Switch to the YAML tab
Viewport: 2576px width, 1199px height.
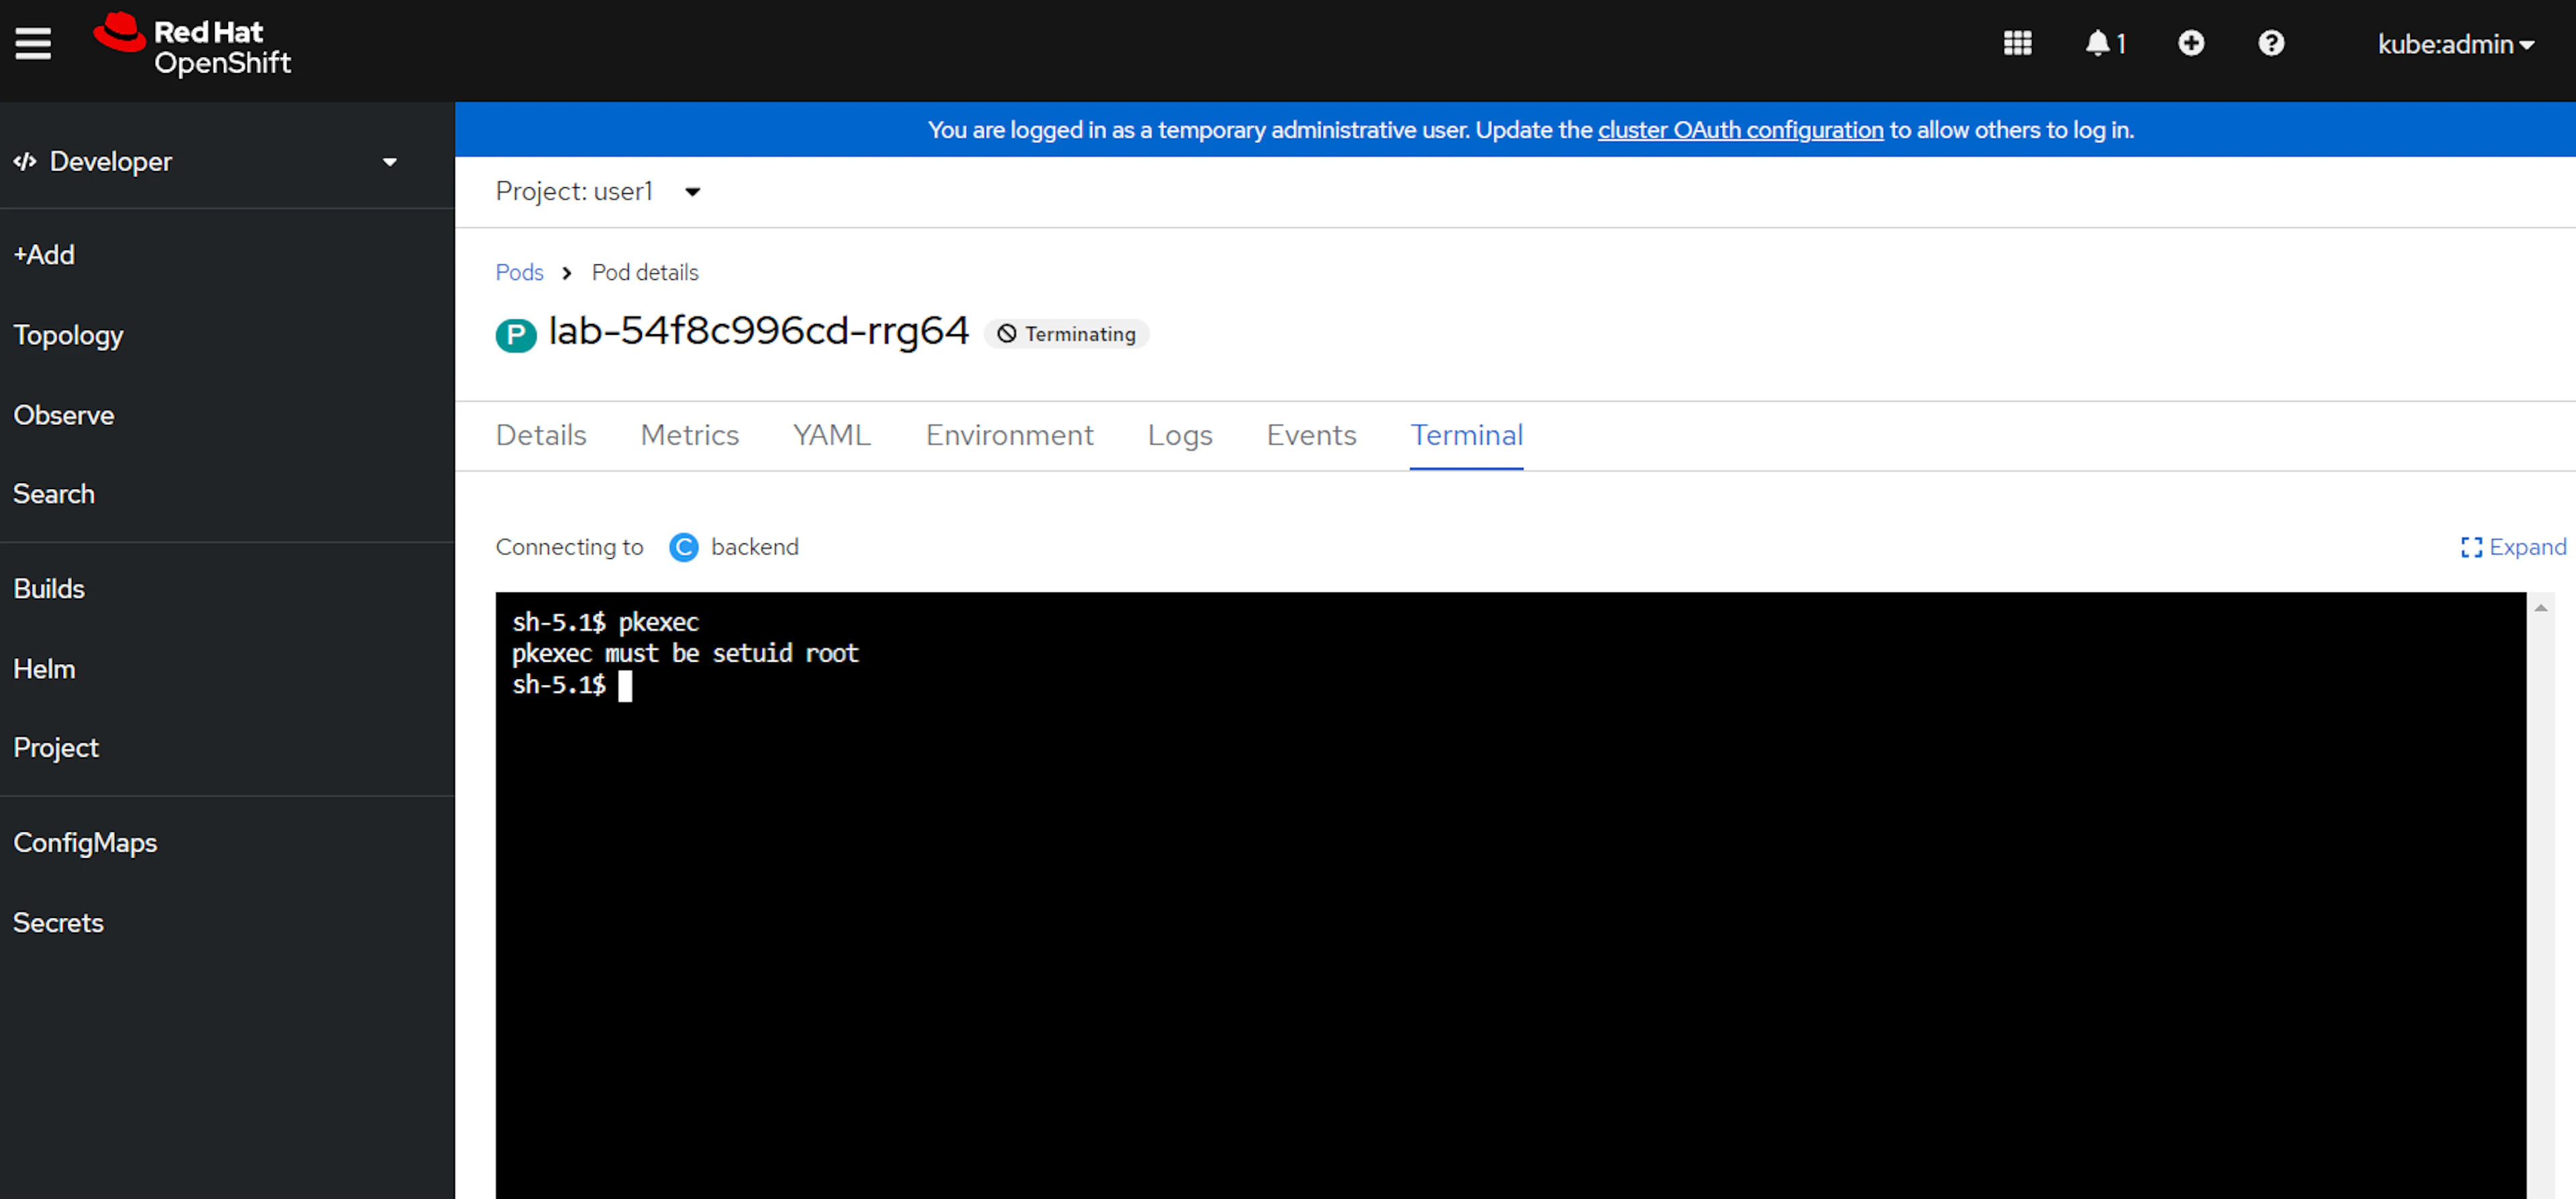coord(831,435)
